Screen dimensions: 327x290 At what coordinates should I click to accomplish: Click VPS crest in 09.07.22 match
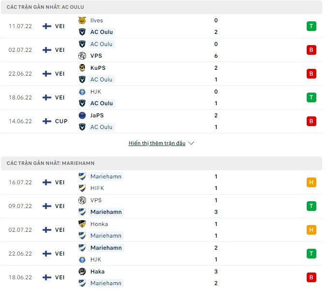pyautogui.click(x=82, y=200)
